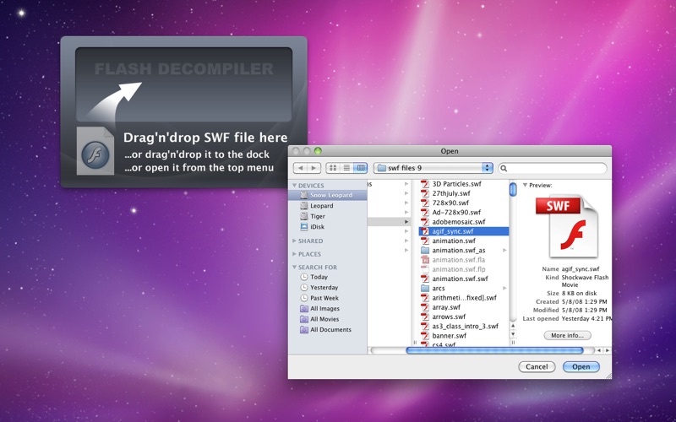Screen dimensions: 676x422
Task: Select banner.swf file
Action: [x=464, y=335]
